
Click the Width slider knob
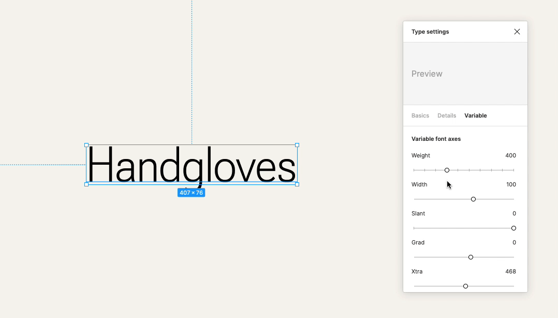[473, 199]
